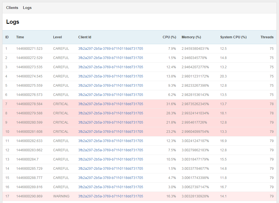
Task: Select timestamp 1446800278.584
Action: click(29, 104)
